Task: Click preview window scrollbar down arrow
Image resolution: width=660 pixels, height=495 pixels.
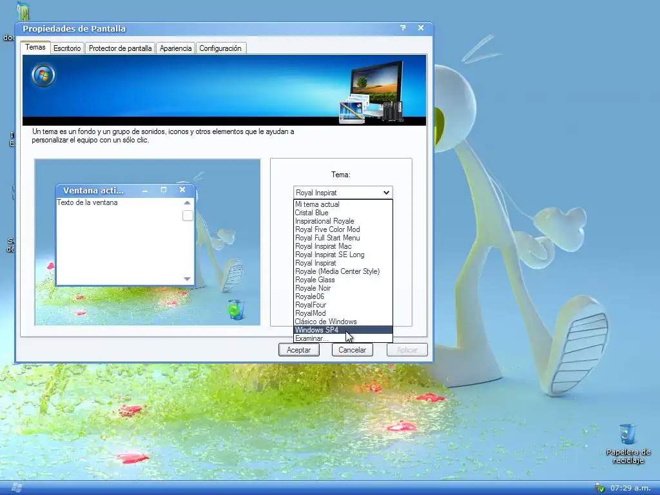Action: pyautogui.click(x=188, y=278)
